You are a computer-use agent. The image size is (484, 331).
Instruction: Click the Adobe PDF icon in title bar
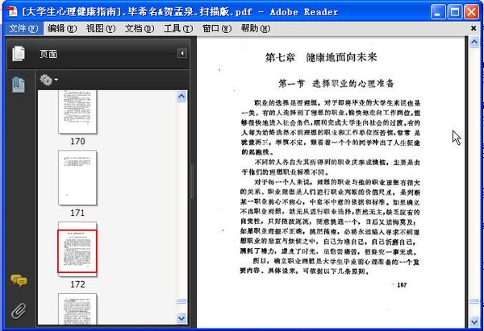click(x=13, y=12)
